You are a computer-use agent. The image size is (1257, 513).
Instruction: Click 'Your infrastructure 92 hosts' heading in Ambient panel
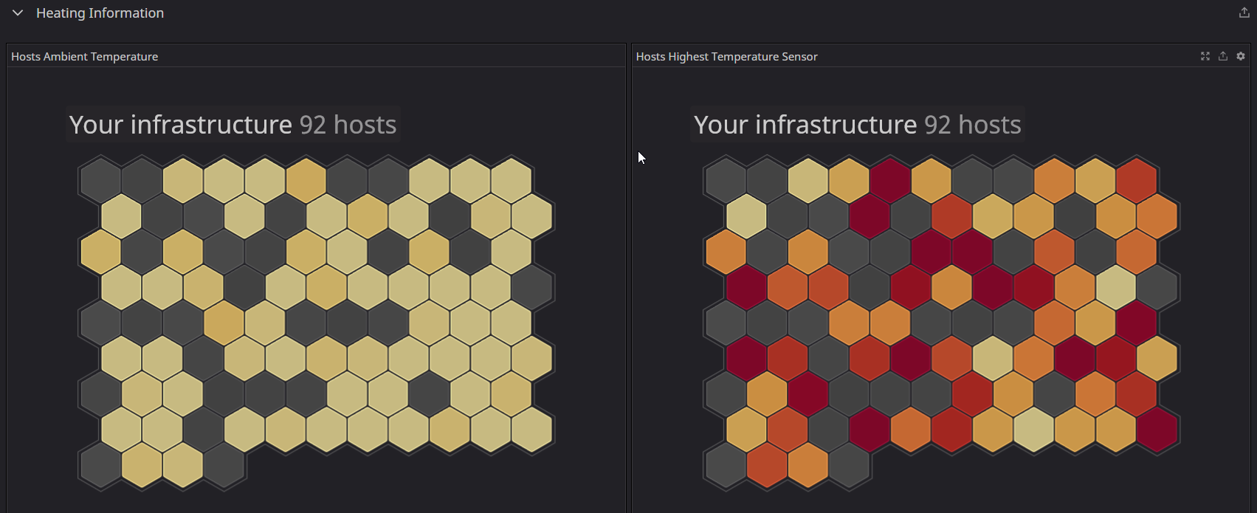(x=233, y=125)
